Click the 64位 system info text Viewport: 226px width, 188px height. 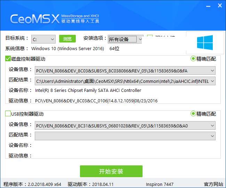[114, 49]
